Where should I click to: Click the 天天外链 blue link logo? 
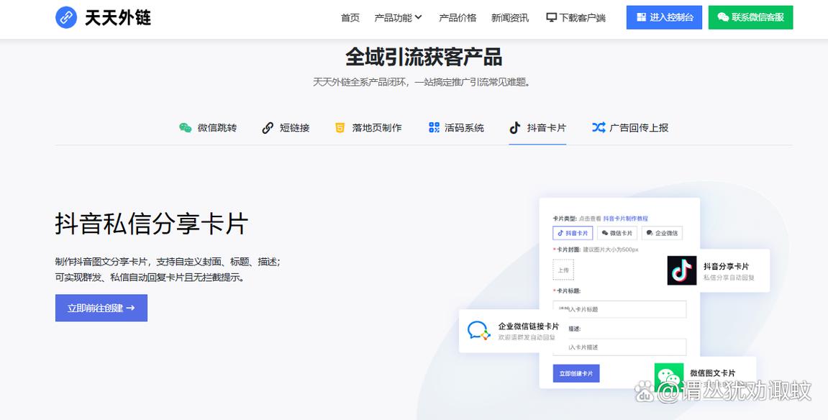tap(66, 17)
